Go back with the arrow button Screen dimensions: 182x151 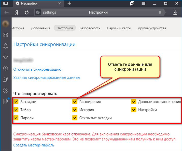[x=7, y=12]
